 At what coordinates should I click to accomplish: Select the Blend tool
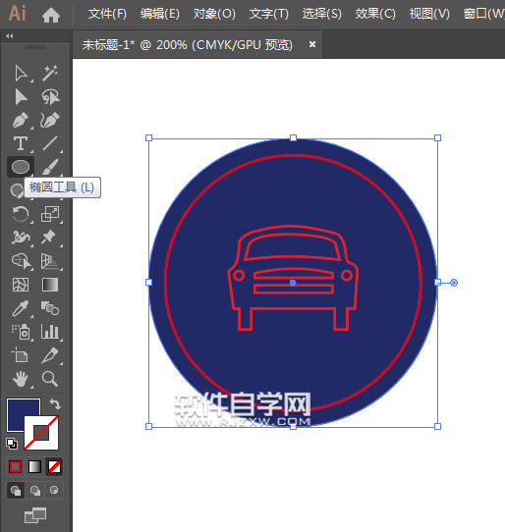click(50, 308)
